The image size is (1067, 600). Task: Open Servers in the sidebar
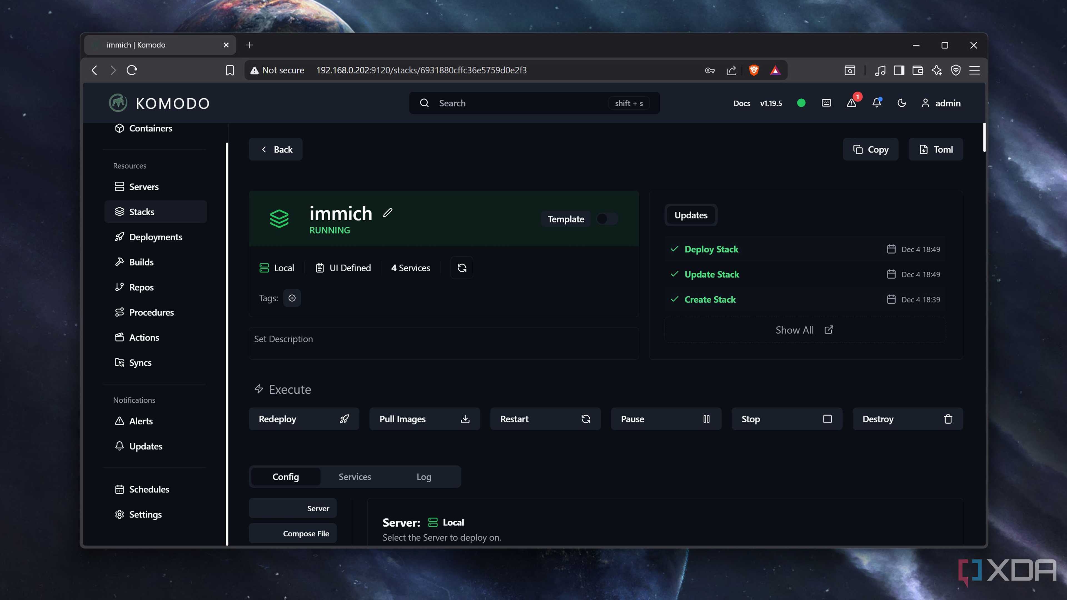click(156, 187)
